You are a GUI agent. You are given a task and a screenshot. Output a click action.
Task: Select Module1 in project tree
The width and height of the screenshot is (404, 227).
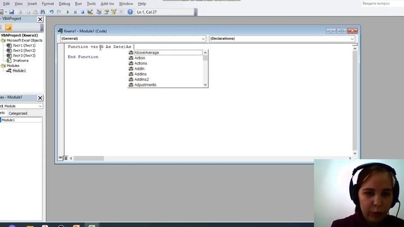tap(20, 71)
